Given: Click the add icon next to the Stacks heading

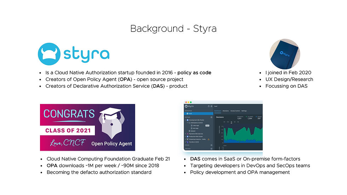Looking at the screenshot, I should click(x=211, y=145).
